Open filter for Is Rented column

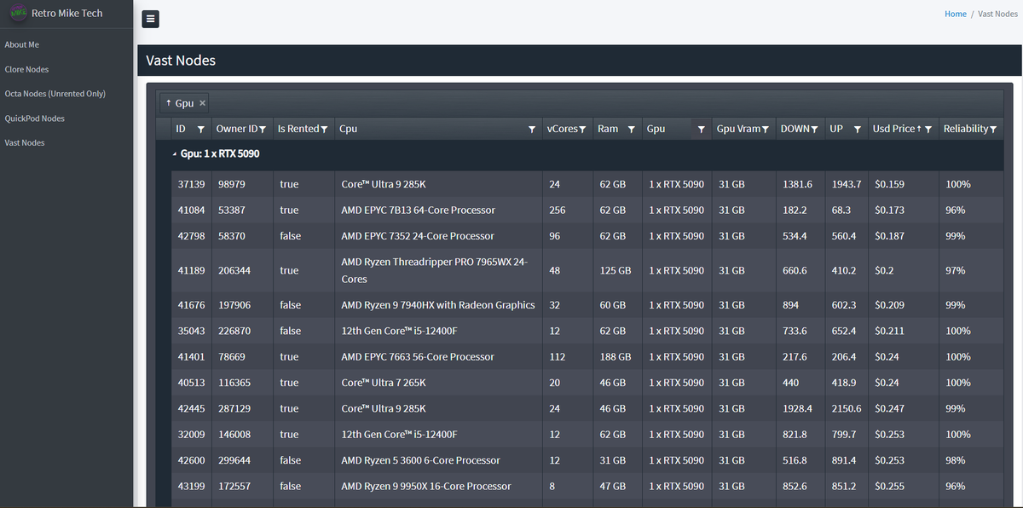click(325, 130)
